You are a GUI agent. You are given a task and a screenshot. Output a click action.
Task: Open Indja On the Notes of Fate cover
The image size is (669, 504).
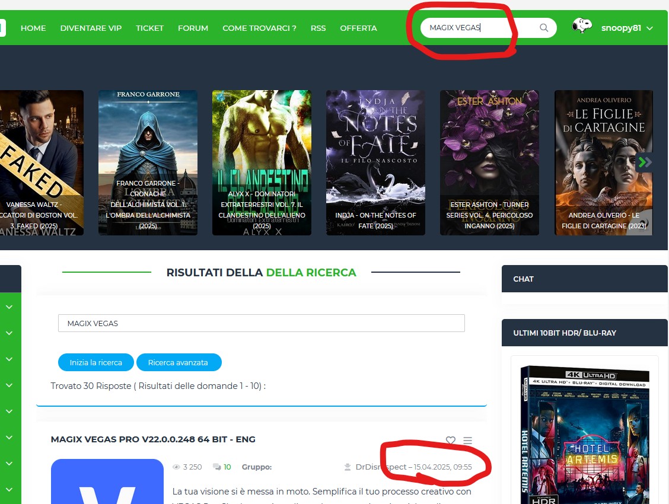(x=375, y=162)
